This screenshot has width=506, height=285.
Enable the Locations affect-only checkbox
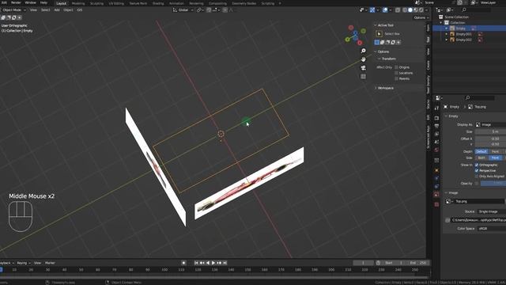pos(397,73)
